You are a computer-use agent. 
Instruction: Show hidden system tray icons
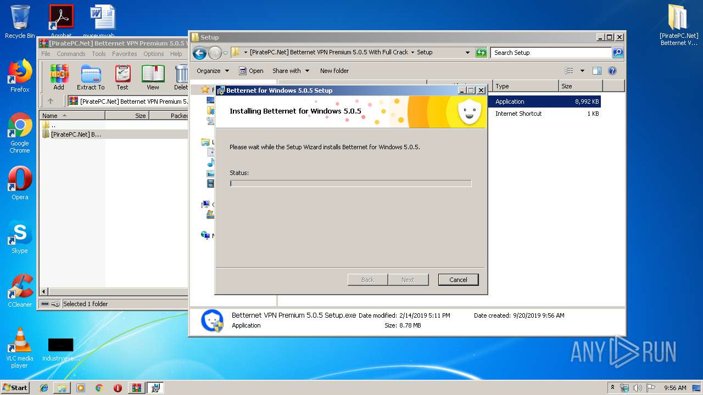click(612, 388)
